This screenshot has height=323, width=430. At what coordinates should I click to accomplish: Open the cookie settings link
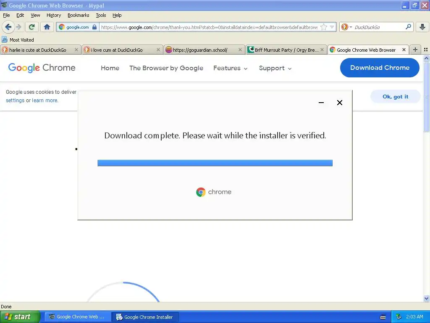(x=15, y=100)
